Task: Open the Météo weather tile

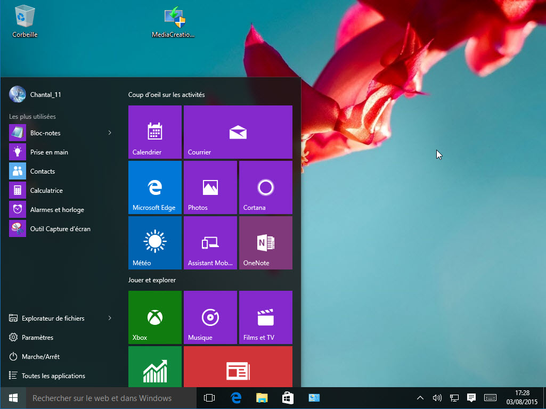Action: point(155,243)
